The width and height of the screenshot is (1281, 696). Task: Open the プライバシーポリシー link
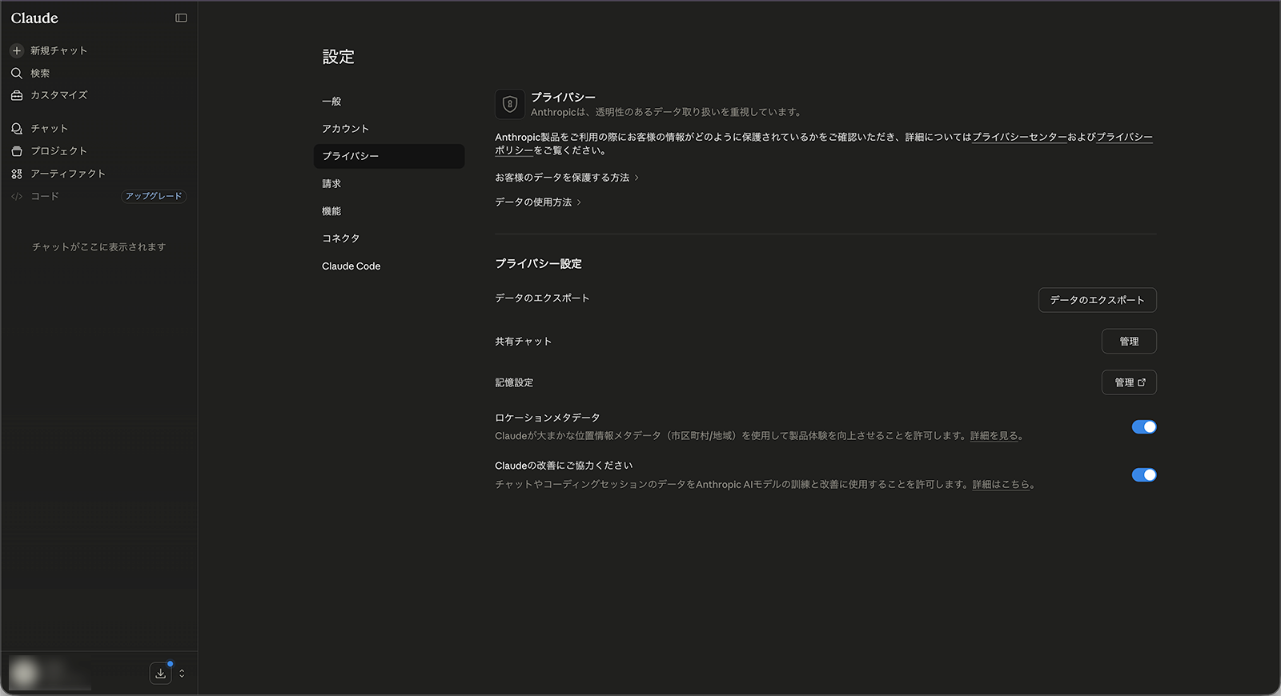point(1124,138)
